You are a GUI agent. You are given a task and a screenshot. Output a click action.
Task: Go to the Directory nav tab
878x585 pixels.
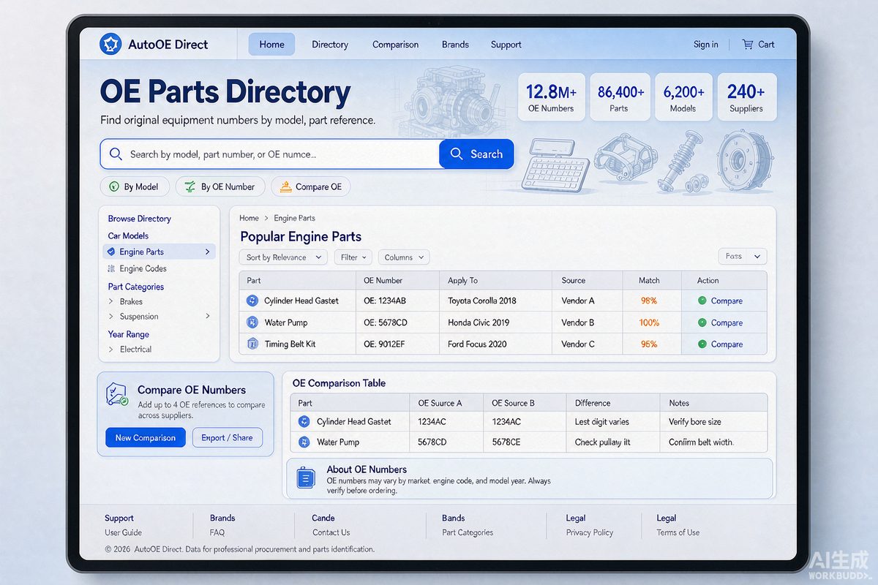point(330,45)
